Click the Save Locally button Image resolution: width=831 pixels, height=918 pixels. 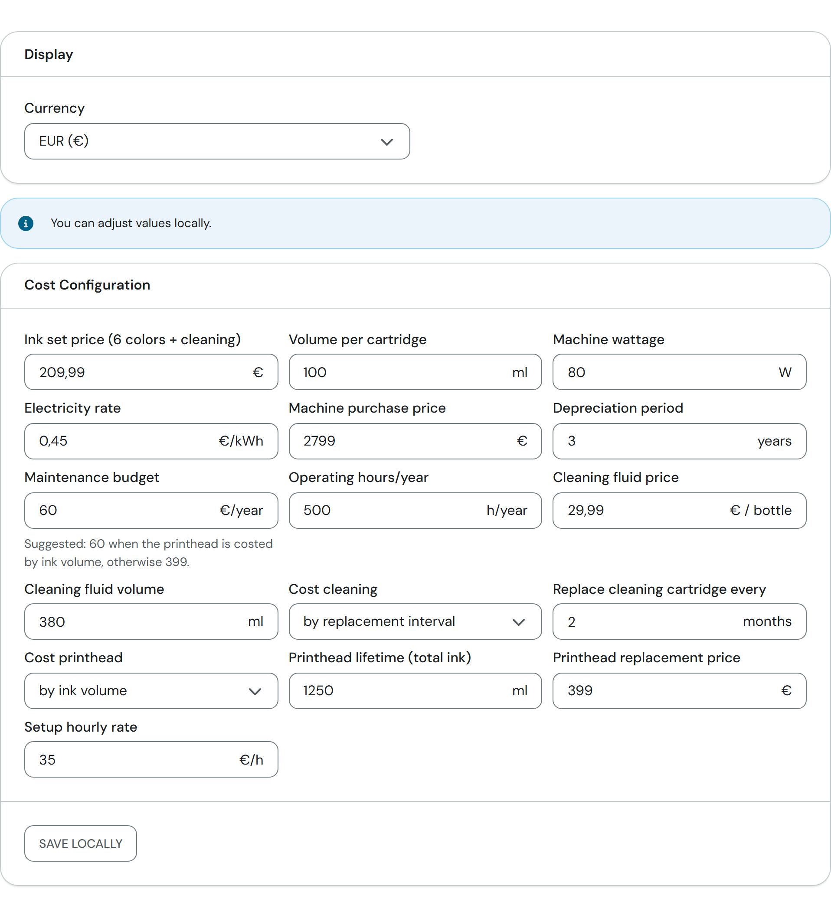point(81,843)
